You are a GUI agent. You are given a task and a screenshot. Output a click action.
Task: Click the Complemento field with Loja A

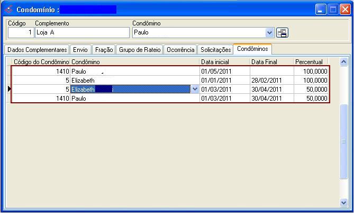(82, 33)
